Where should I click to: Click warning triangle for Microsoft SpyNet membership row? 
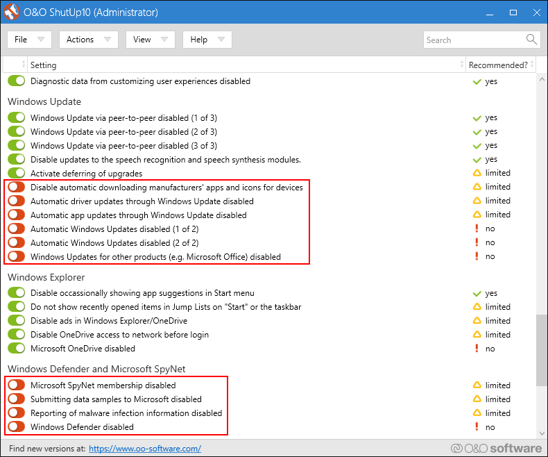click(477, 385)
